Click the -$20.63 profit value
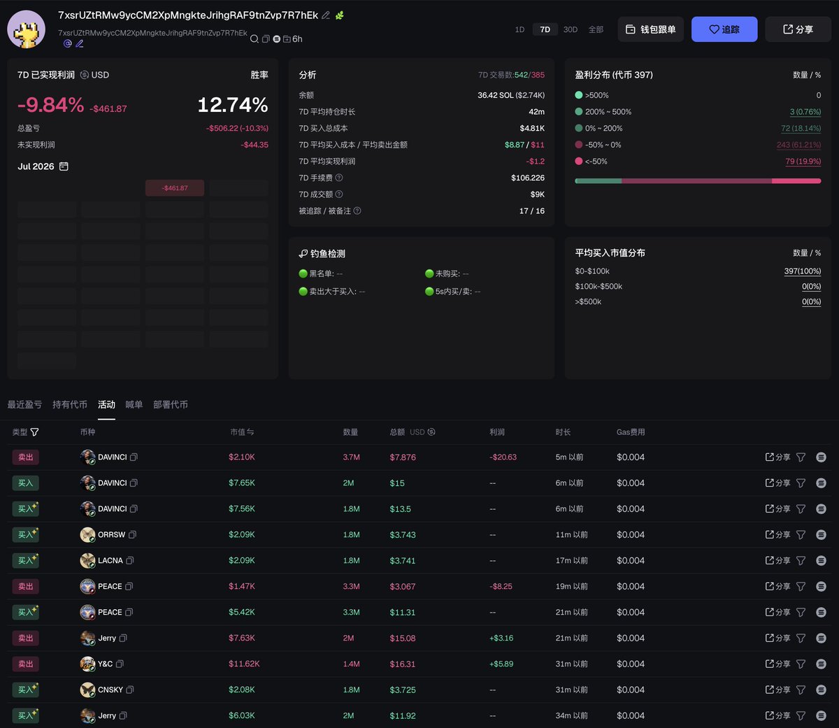Viewport: 839px width, 728px height. click(503, 457)
